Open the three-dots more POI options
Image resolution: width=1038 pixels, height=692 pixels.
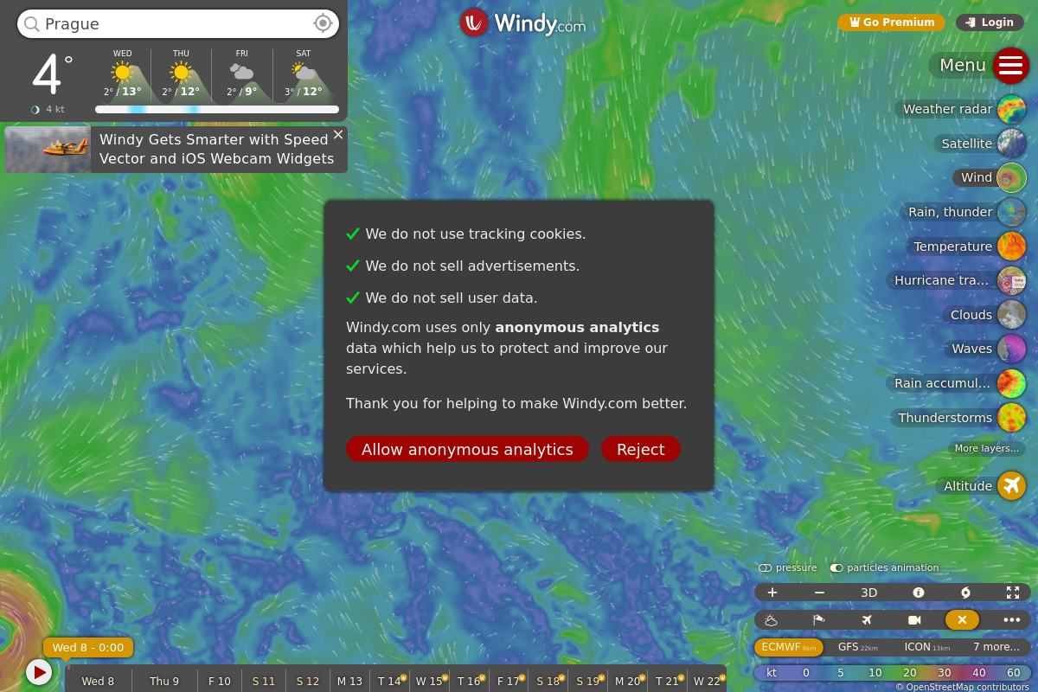[1011, 619]
